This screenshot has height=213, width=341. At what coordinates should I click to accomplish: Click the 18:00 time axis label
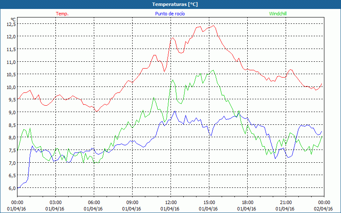tap(248, 203)
